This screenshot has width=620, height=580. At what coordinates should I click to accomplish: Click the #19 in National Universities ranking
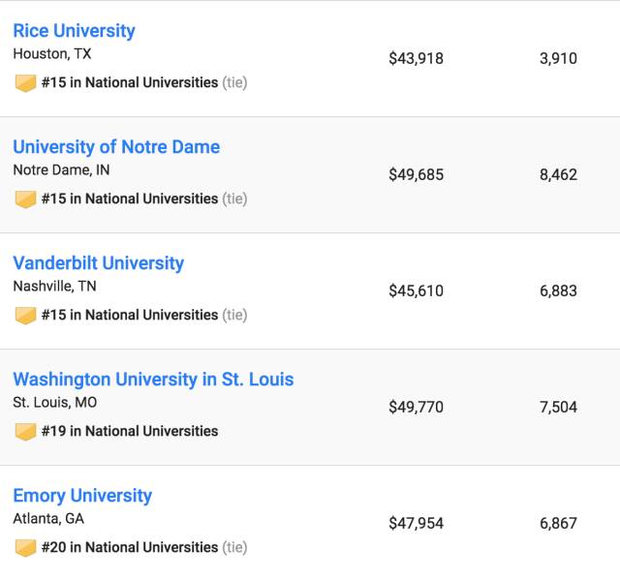(130, 432)
